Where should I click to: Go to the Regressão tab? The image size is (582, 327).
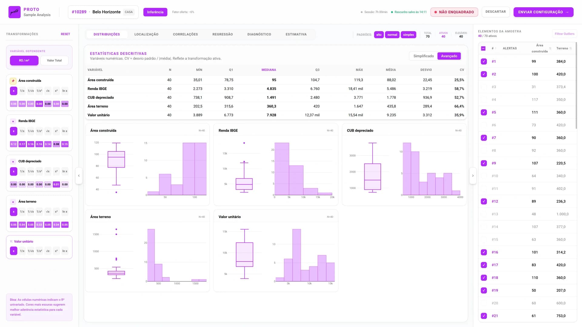click(222, 35)
